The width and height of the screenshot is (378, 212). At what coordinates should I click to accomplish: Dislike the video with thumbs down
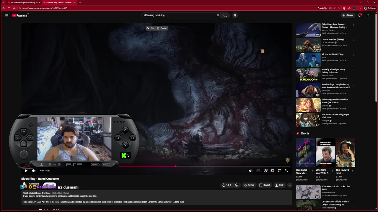coord(237,185)
